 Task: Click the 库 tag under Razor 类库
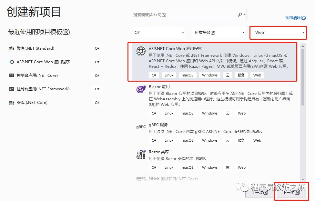228,167
